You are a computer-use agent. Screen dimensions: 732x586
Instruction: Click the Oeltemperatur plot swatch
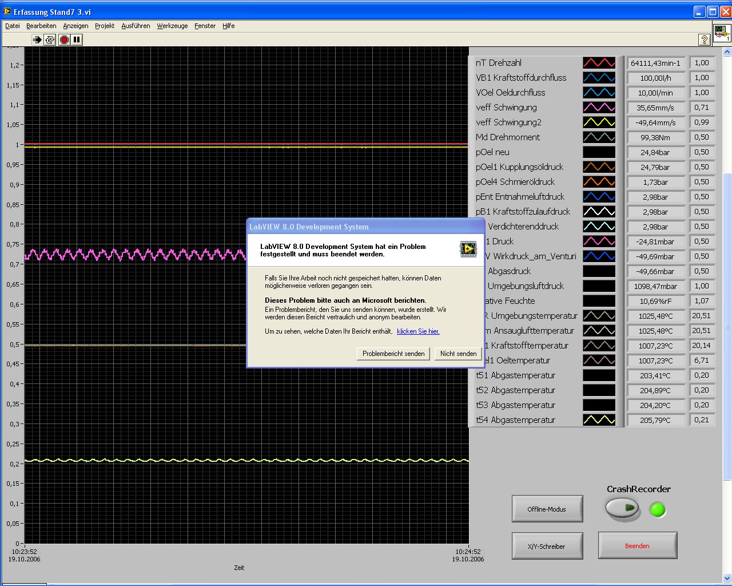click(x=599, y=361)
